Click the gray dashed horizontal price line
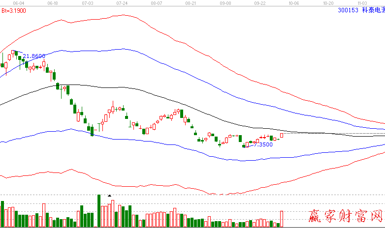The height and width of the screenshot is (228, 385). pos(335,133)
